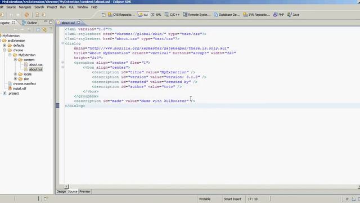This screenshot has height=203, width=360.
Task: Click the left horizontal scrollbar arrow of editor
Action: (66, 187)
